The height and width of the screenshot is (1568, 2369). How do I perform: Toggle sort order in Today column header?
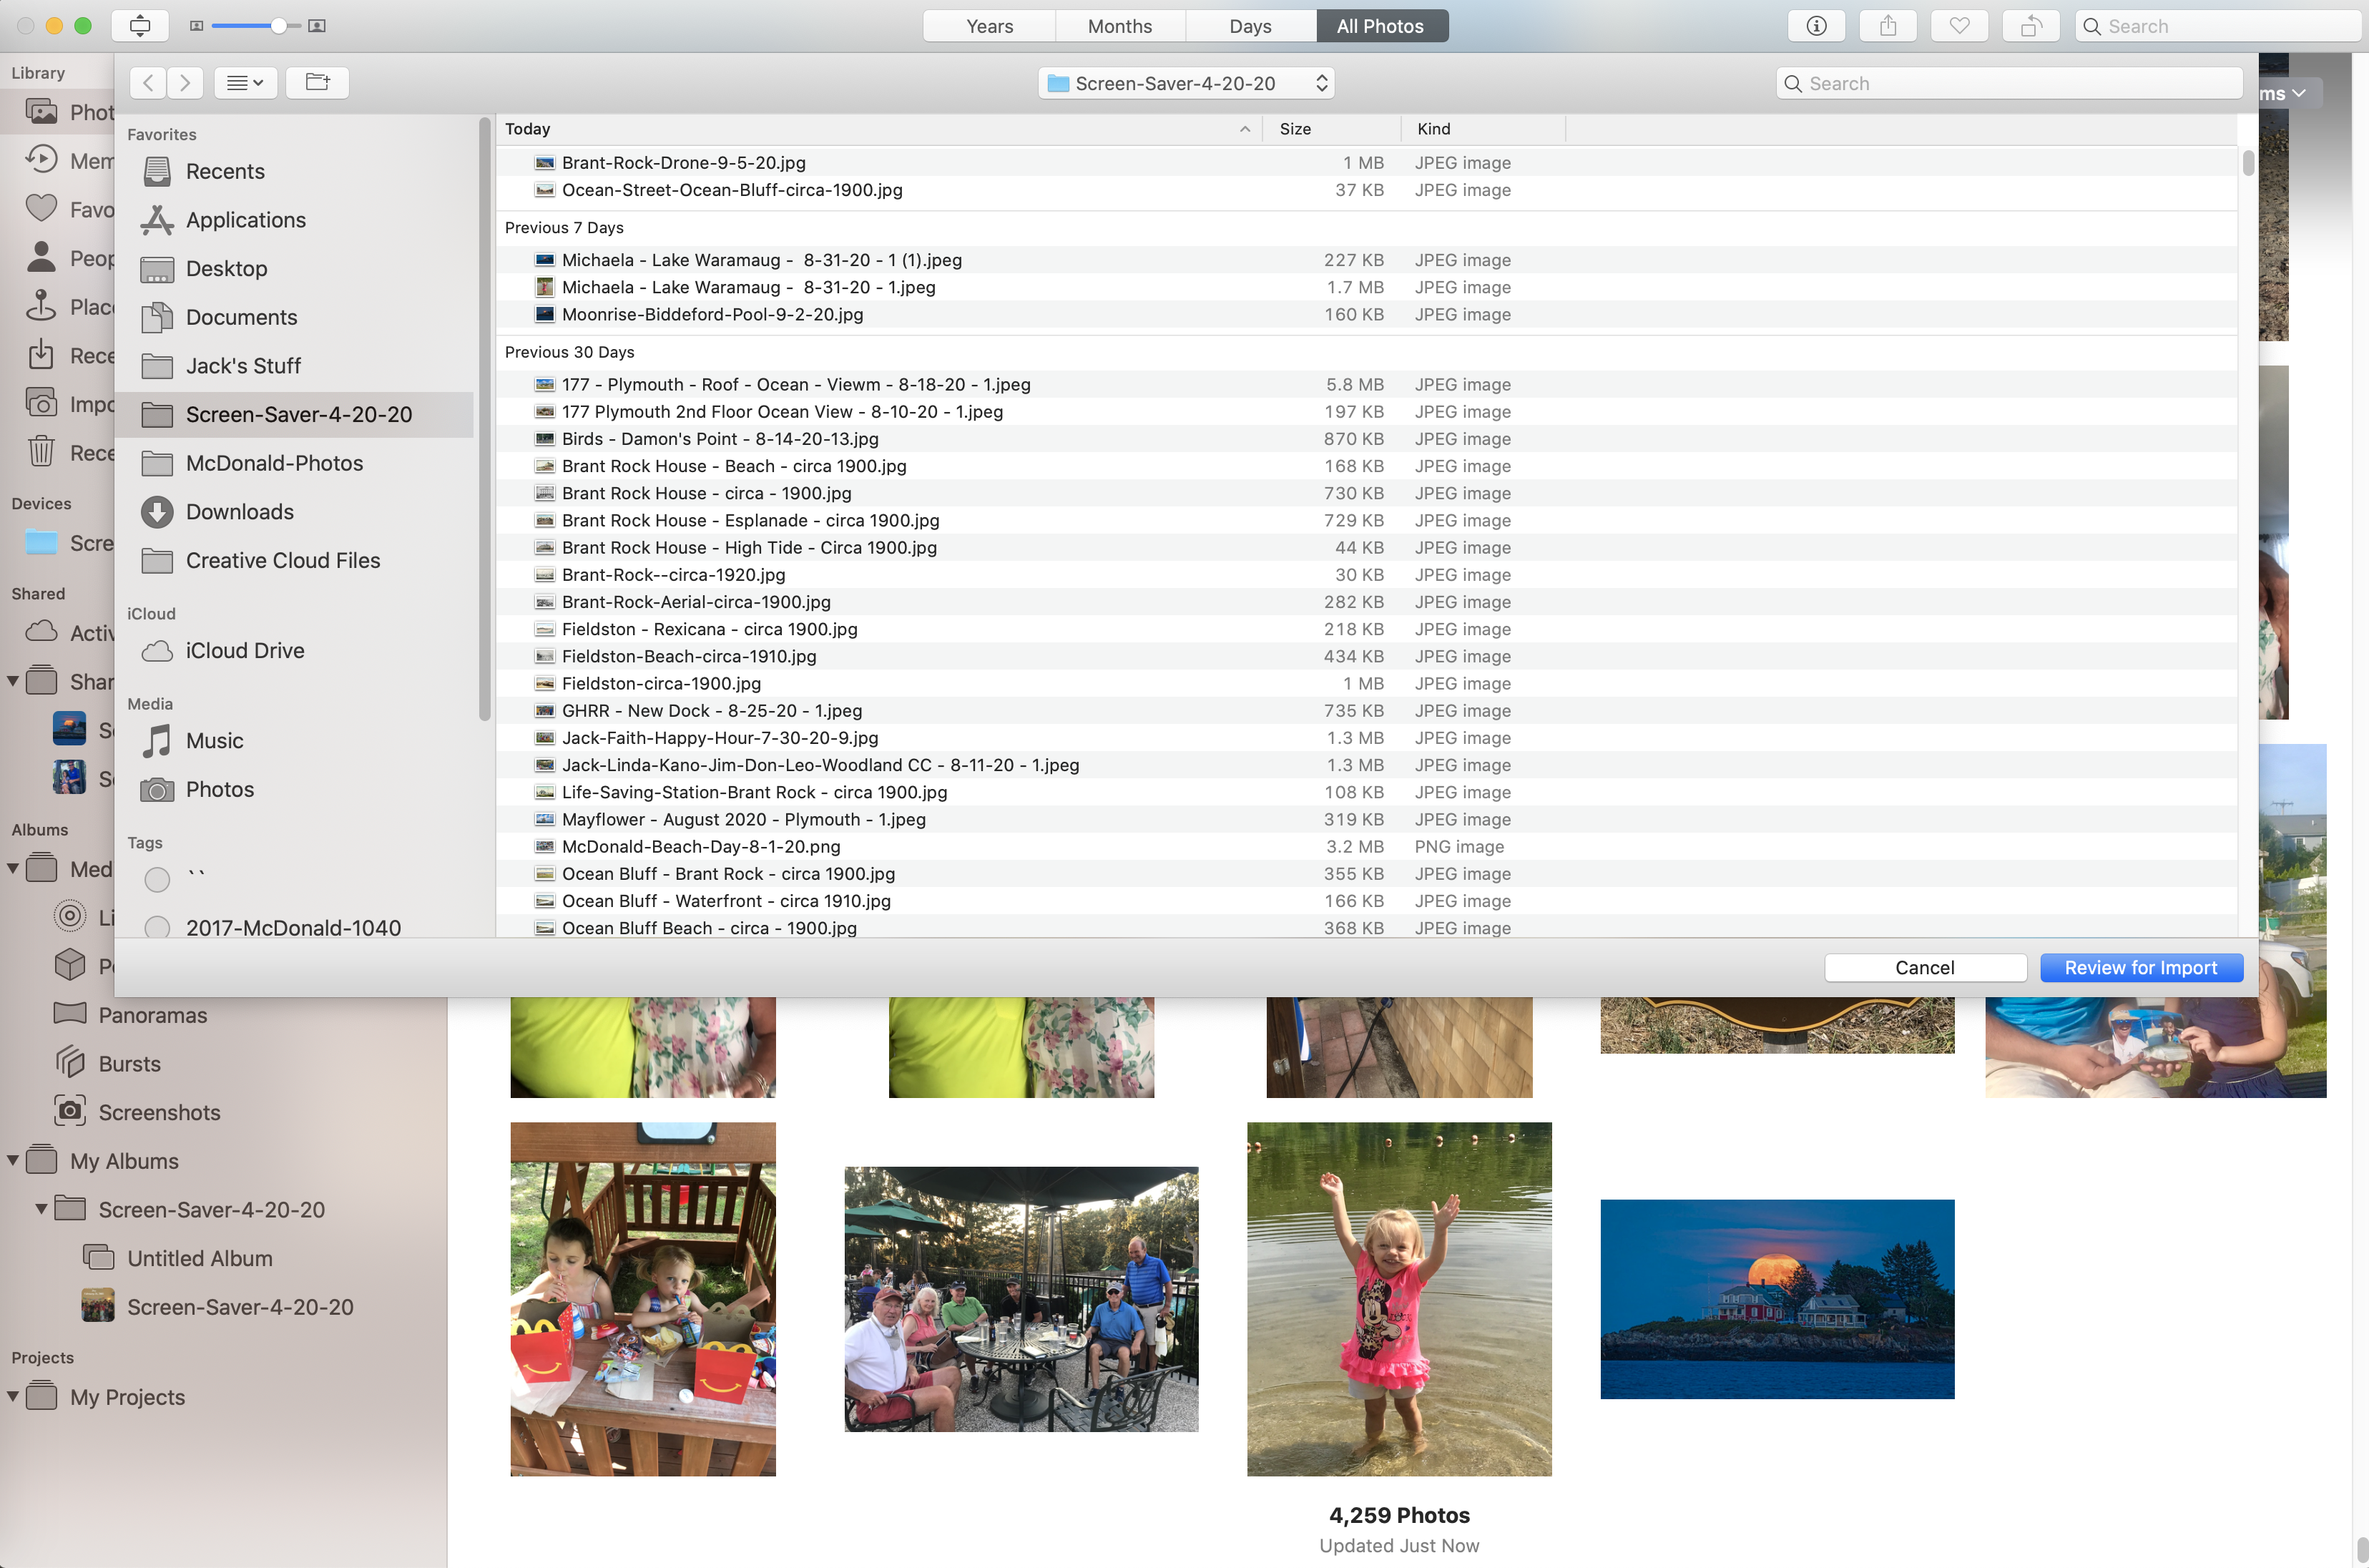click(x=1244, y=129)
